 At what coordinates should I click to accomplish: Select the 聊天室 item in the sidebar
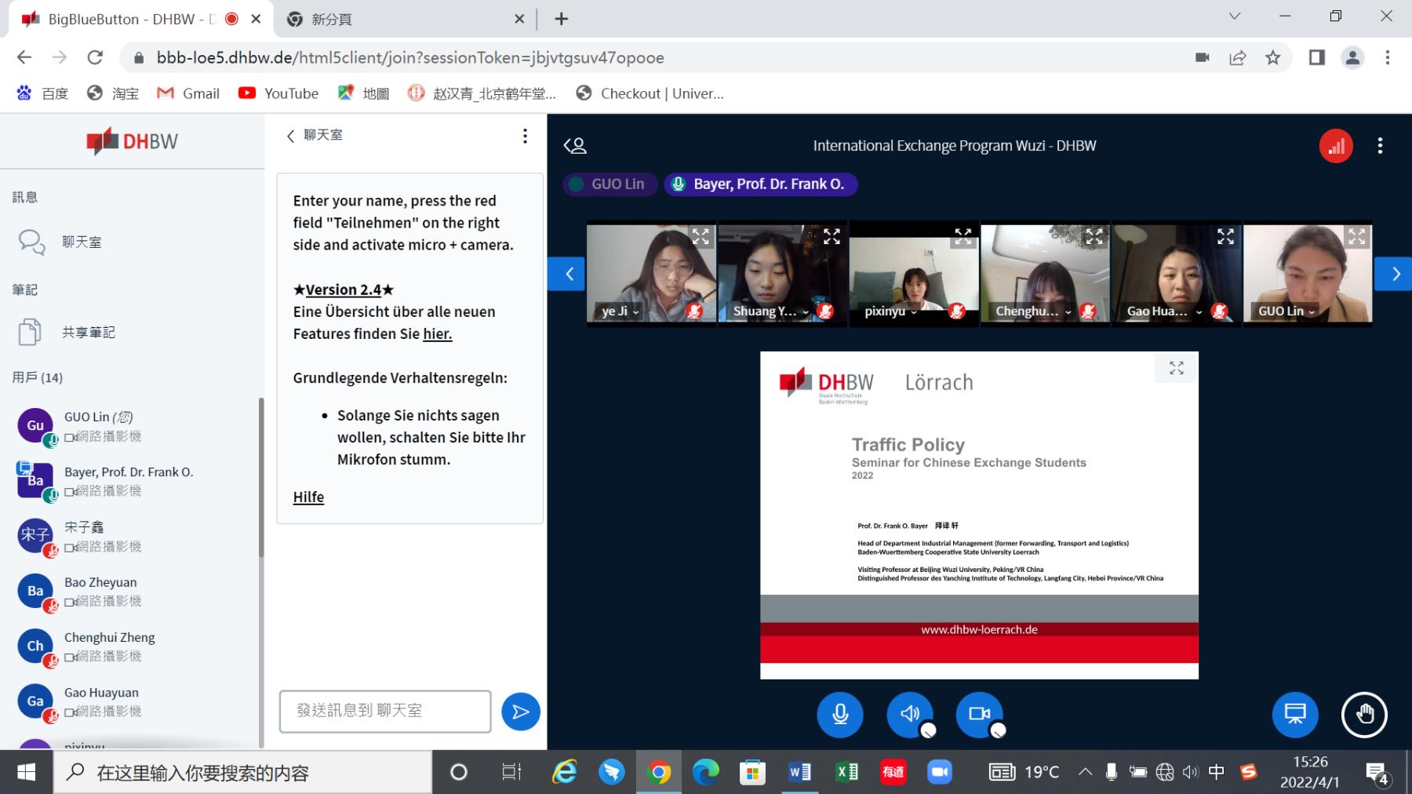click(x=82, y=242)
